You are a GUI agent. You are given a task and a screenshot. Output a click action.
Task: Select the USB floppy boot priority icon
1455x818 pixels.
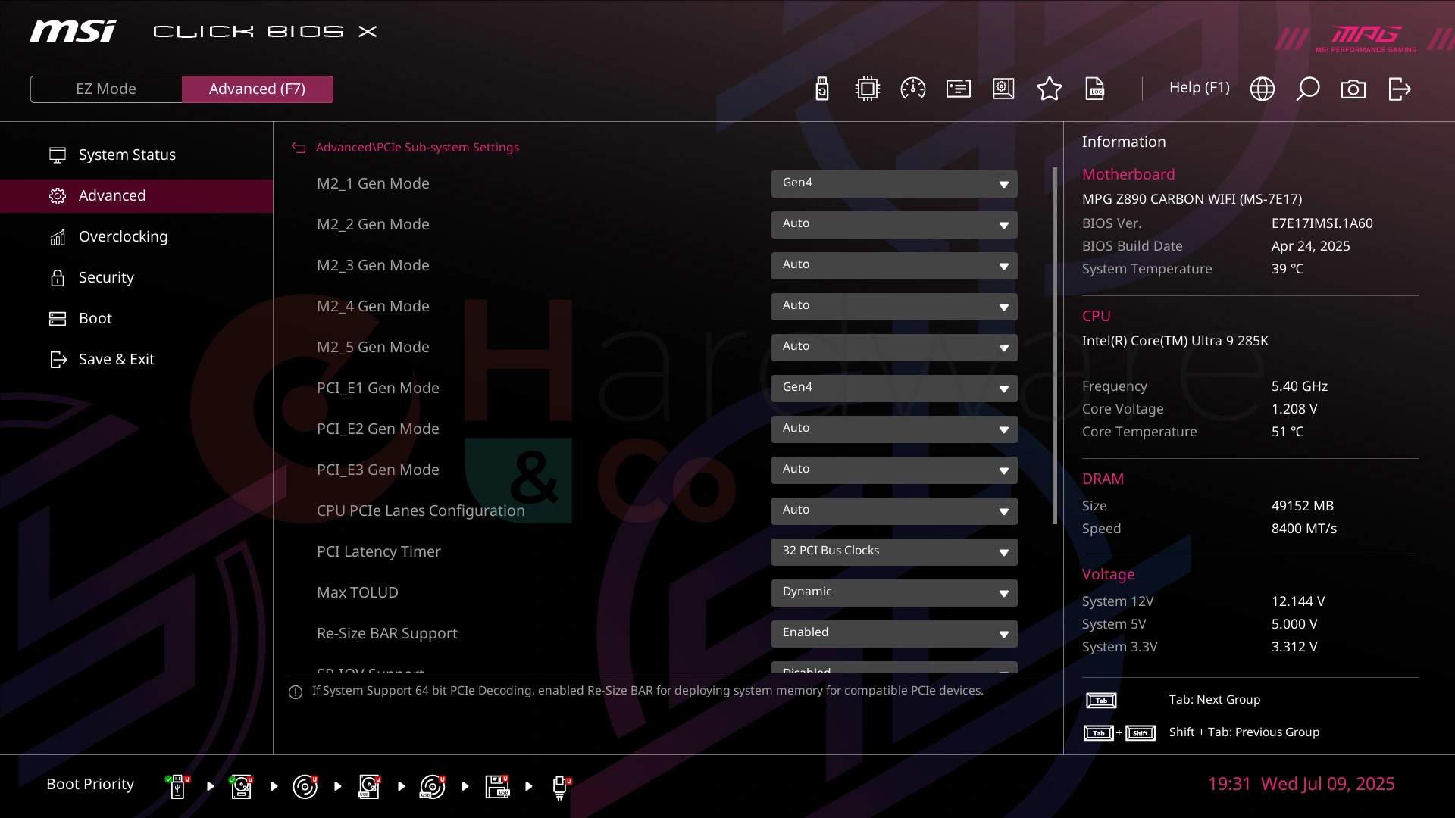497,786
